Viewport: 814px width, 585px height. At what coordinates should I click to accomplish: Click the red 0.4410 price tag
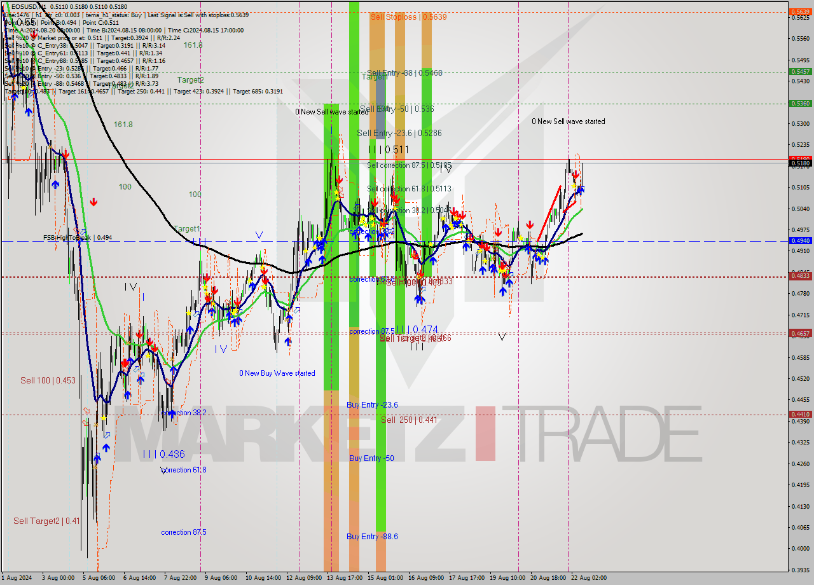[x=799, y=414]
